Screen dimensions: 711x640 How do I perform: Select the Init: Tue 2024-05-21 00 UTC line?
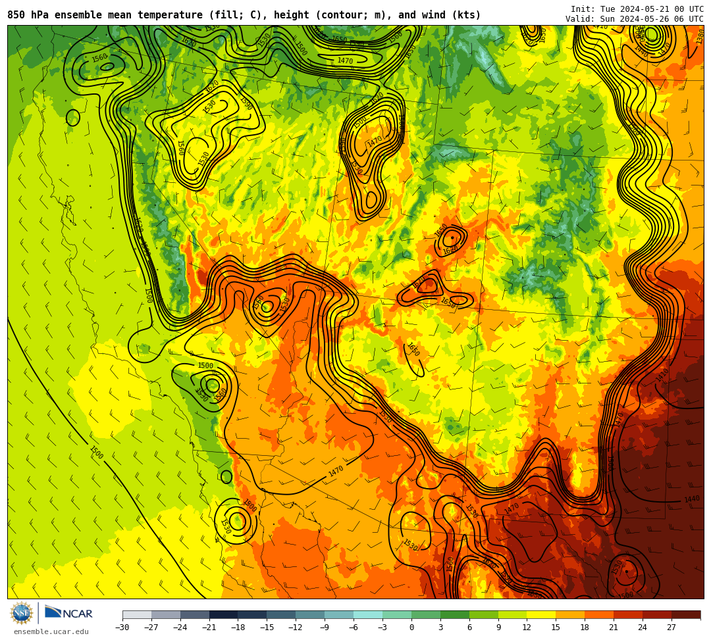pos(637,9)
